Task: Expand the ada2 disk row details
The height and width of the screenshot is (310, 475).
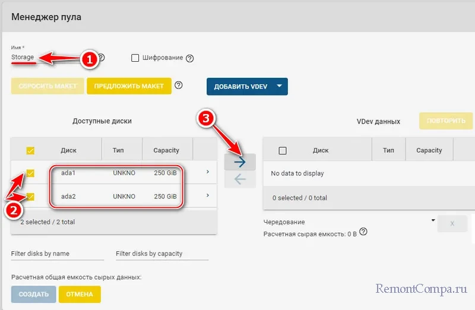Action: (x=207, y=195)
